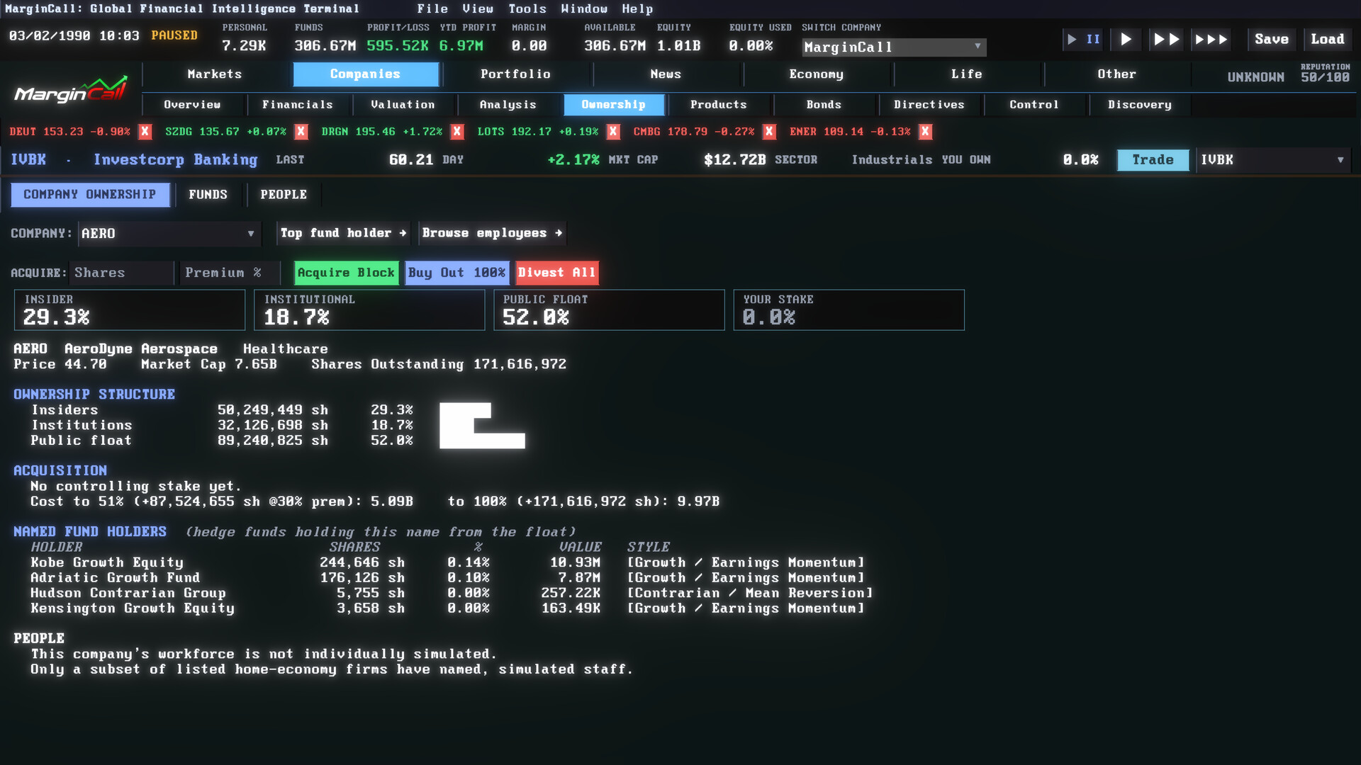Expand the AERO company dropdown

(x=169, y=234)
